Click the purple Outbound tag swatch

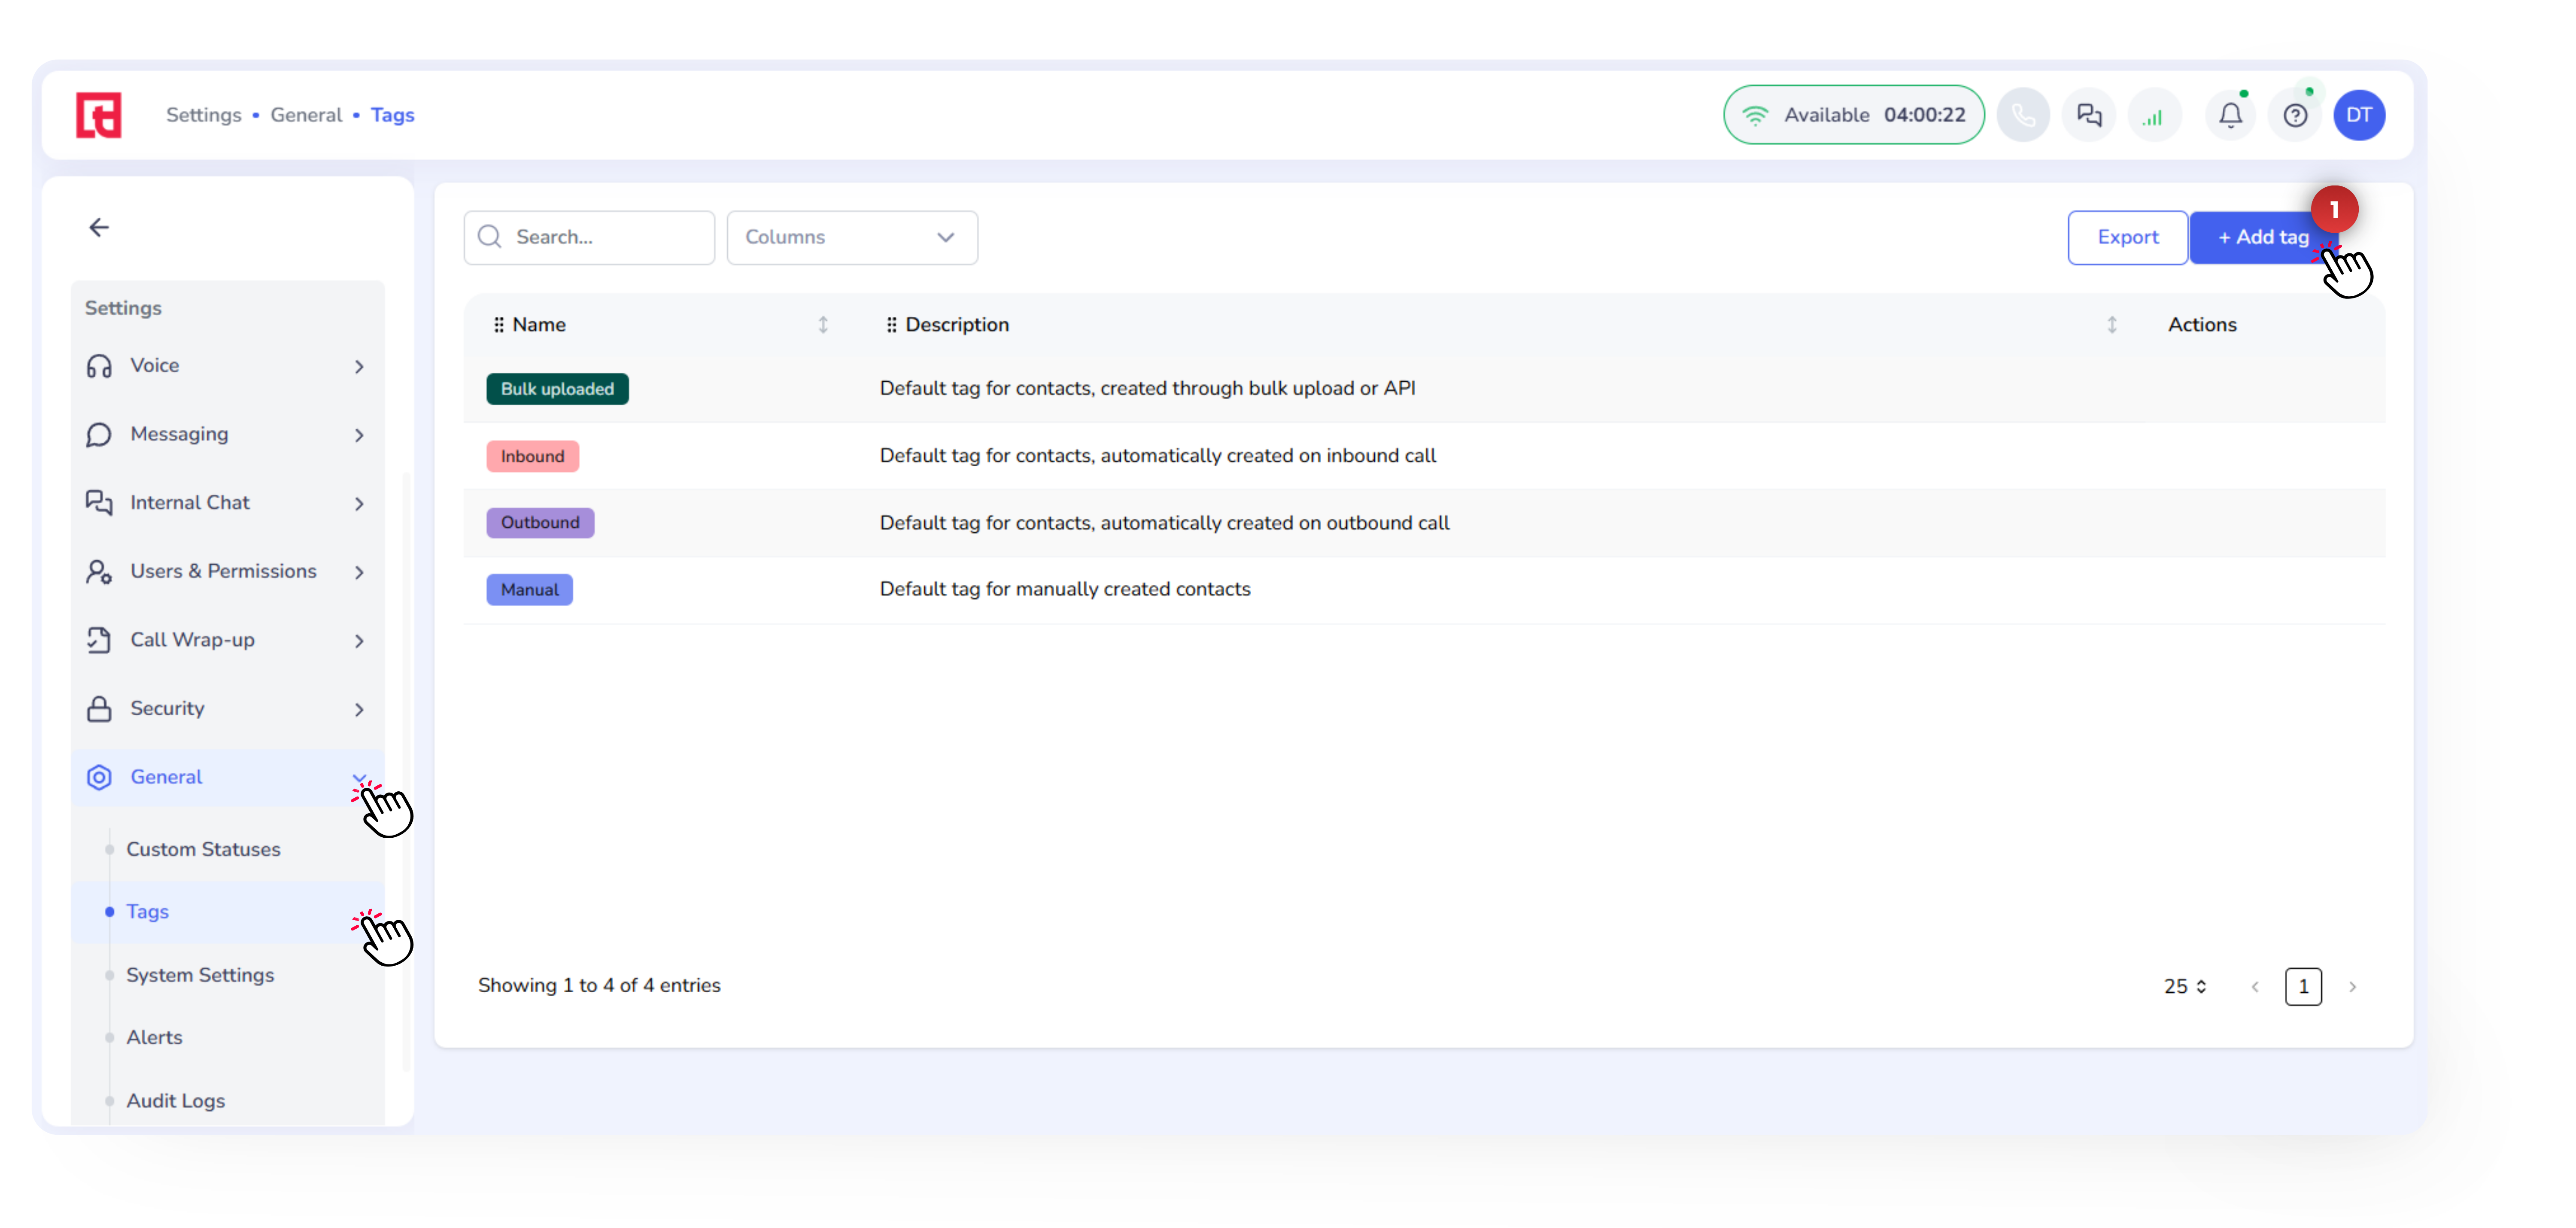pos(540,523)
